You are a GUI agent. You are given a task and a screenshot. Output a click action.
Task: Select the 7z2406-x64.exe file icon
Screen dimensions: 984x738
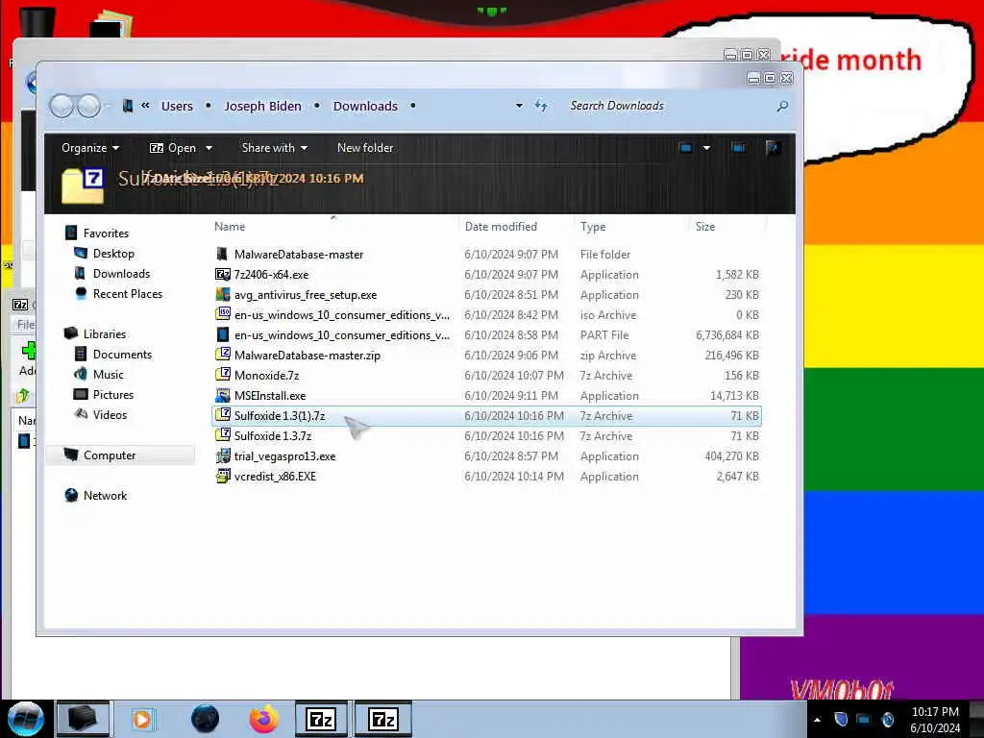222,274
